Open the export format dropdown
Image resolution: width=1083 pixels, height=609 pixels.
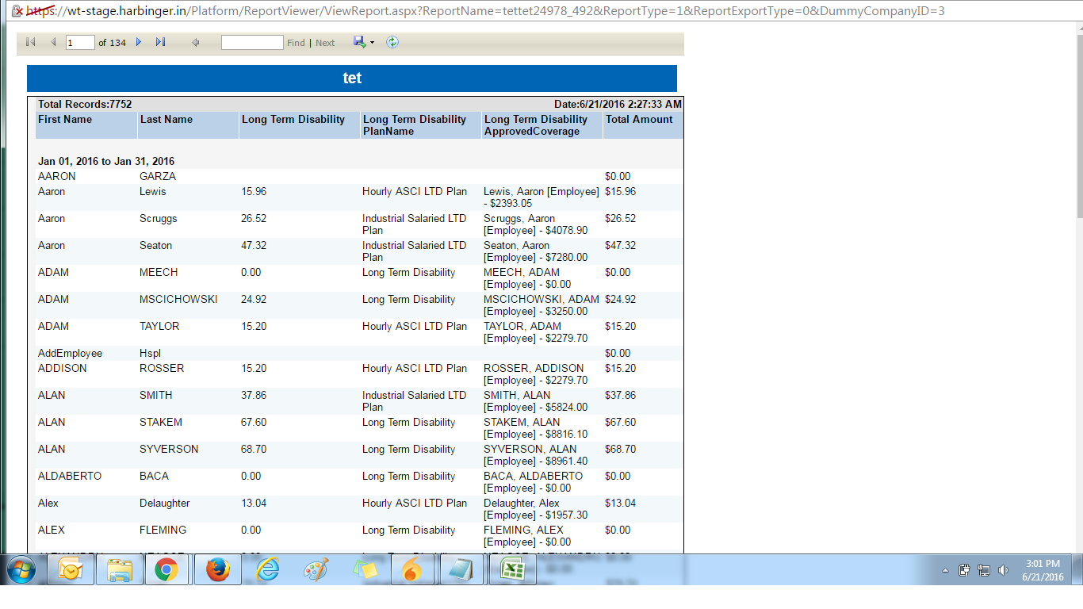372,43
